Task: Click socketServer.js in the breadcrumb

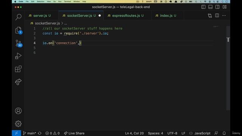Action: coord(47,23)
